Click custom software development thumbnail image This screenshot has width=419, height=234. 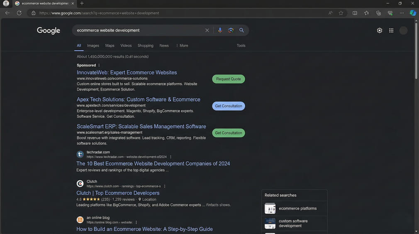click(x=270, y=223)
